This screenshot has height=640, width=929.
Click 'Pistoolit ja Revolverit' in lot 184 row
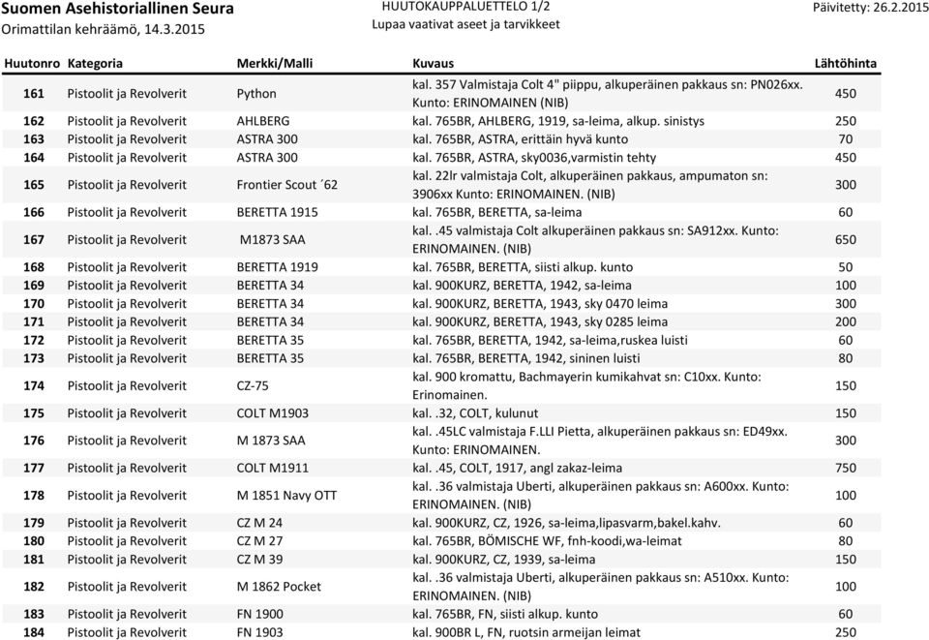pyautogui.click(x=127, y=632)
